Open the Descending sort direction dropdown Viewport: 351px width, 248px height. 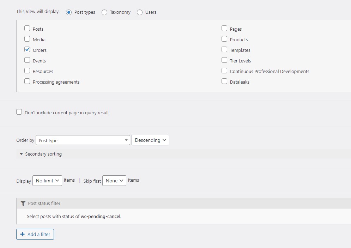[150, 140]
